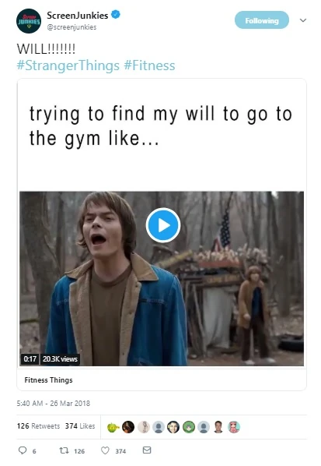
Task: Click the @screenjunkies handle
Action: tap(72, 27)
